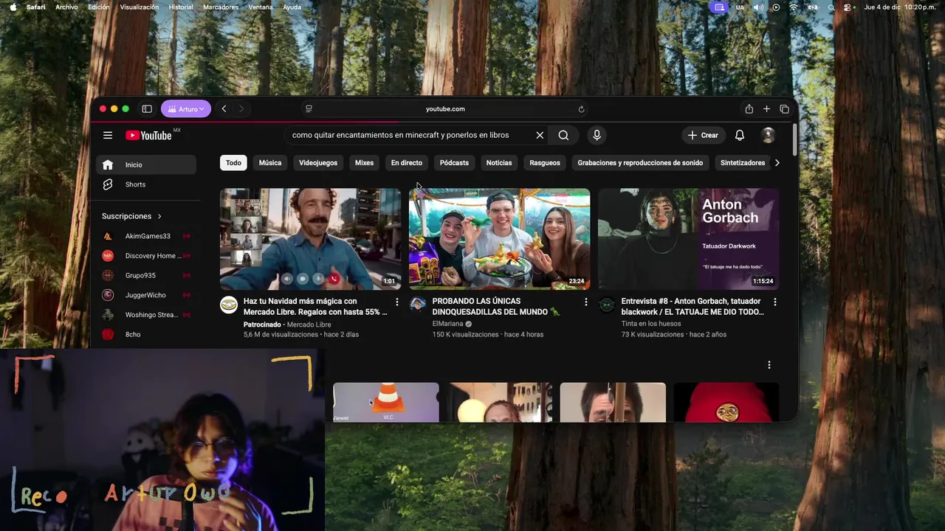Select the Mixes filter chip
This screenshot has width=945, height=531.
point(364,163)
